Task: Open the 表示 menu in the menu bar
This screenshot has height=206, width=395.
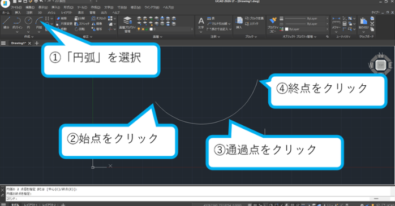Action: click(x=43, y=7)
